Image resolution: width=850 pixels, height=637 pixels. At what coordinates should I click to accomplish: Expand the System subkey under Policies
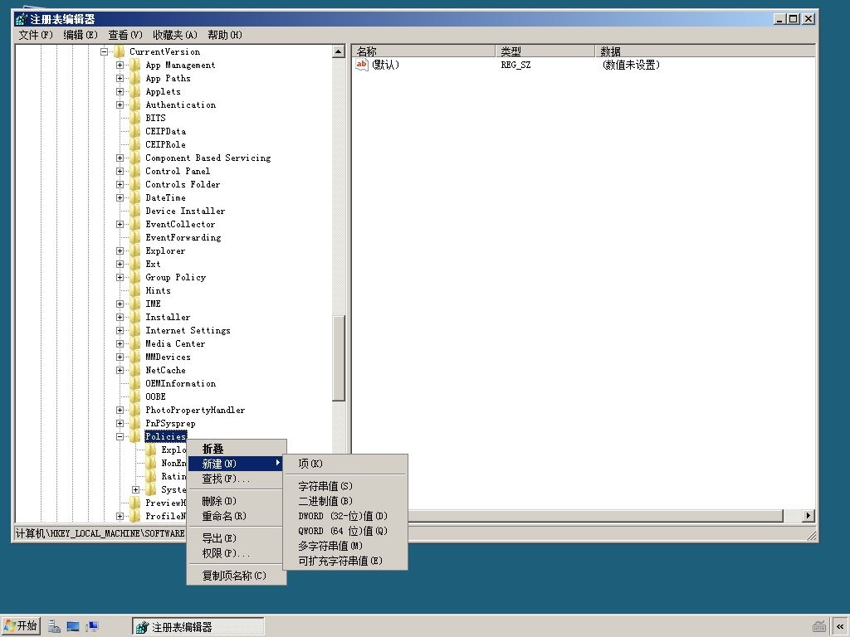(x=135, y=489)
